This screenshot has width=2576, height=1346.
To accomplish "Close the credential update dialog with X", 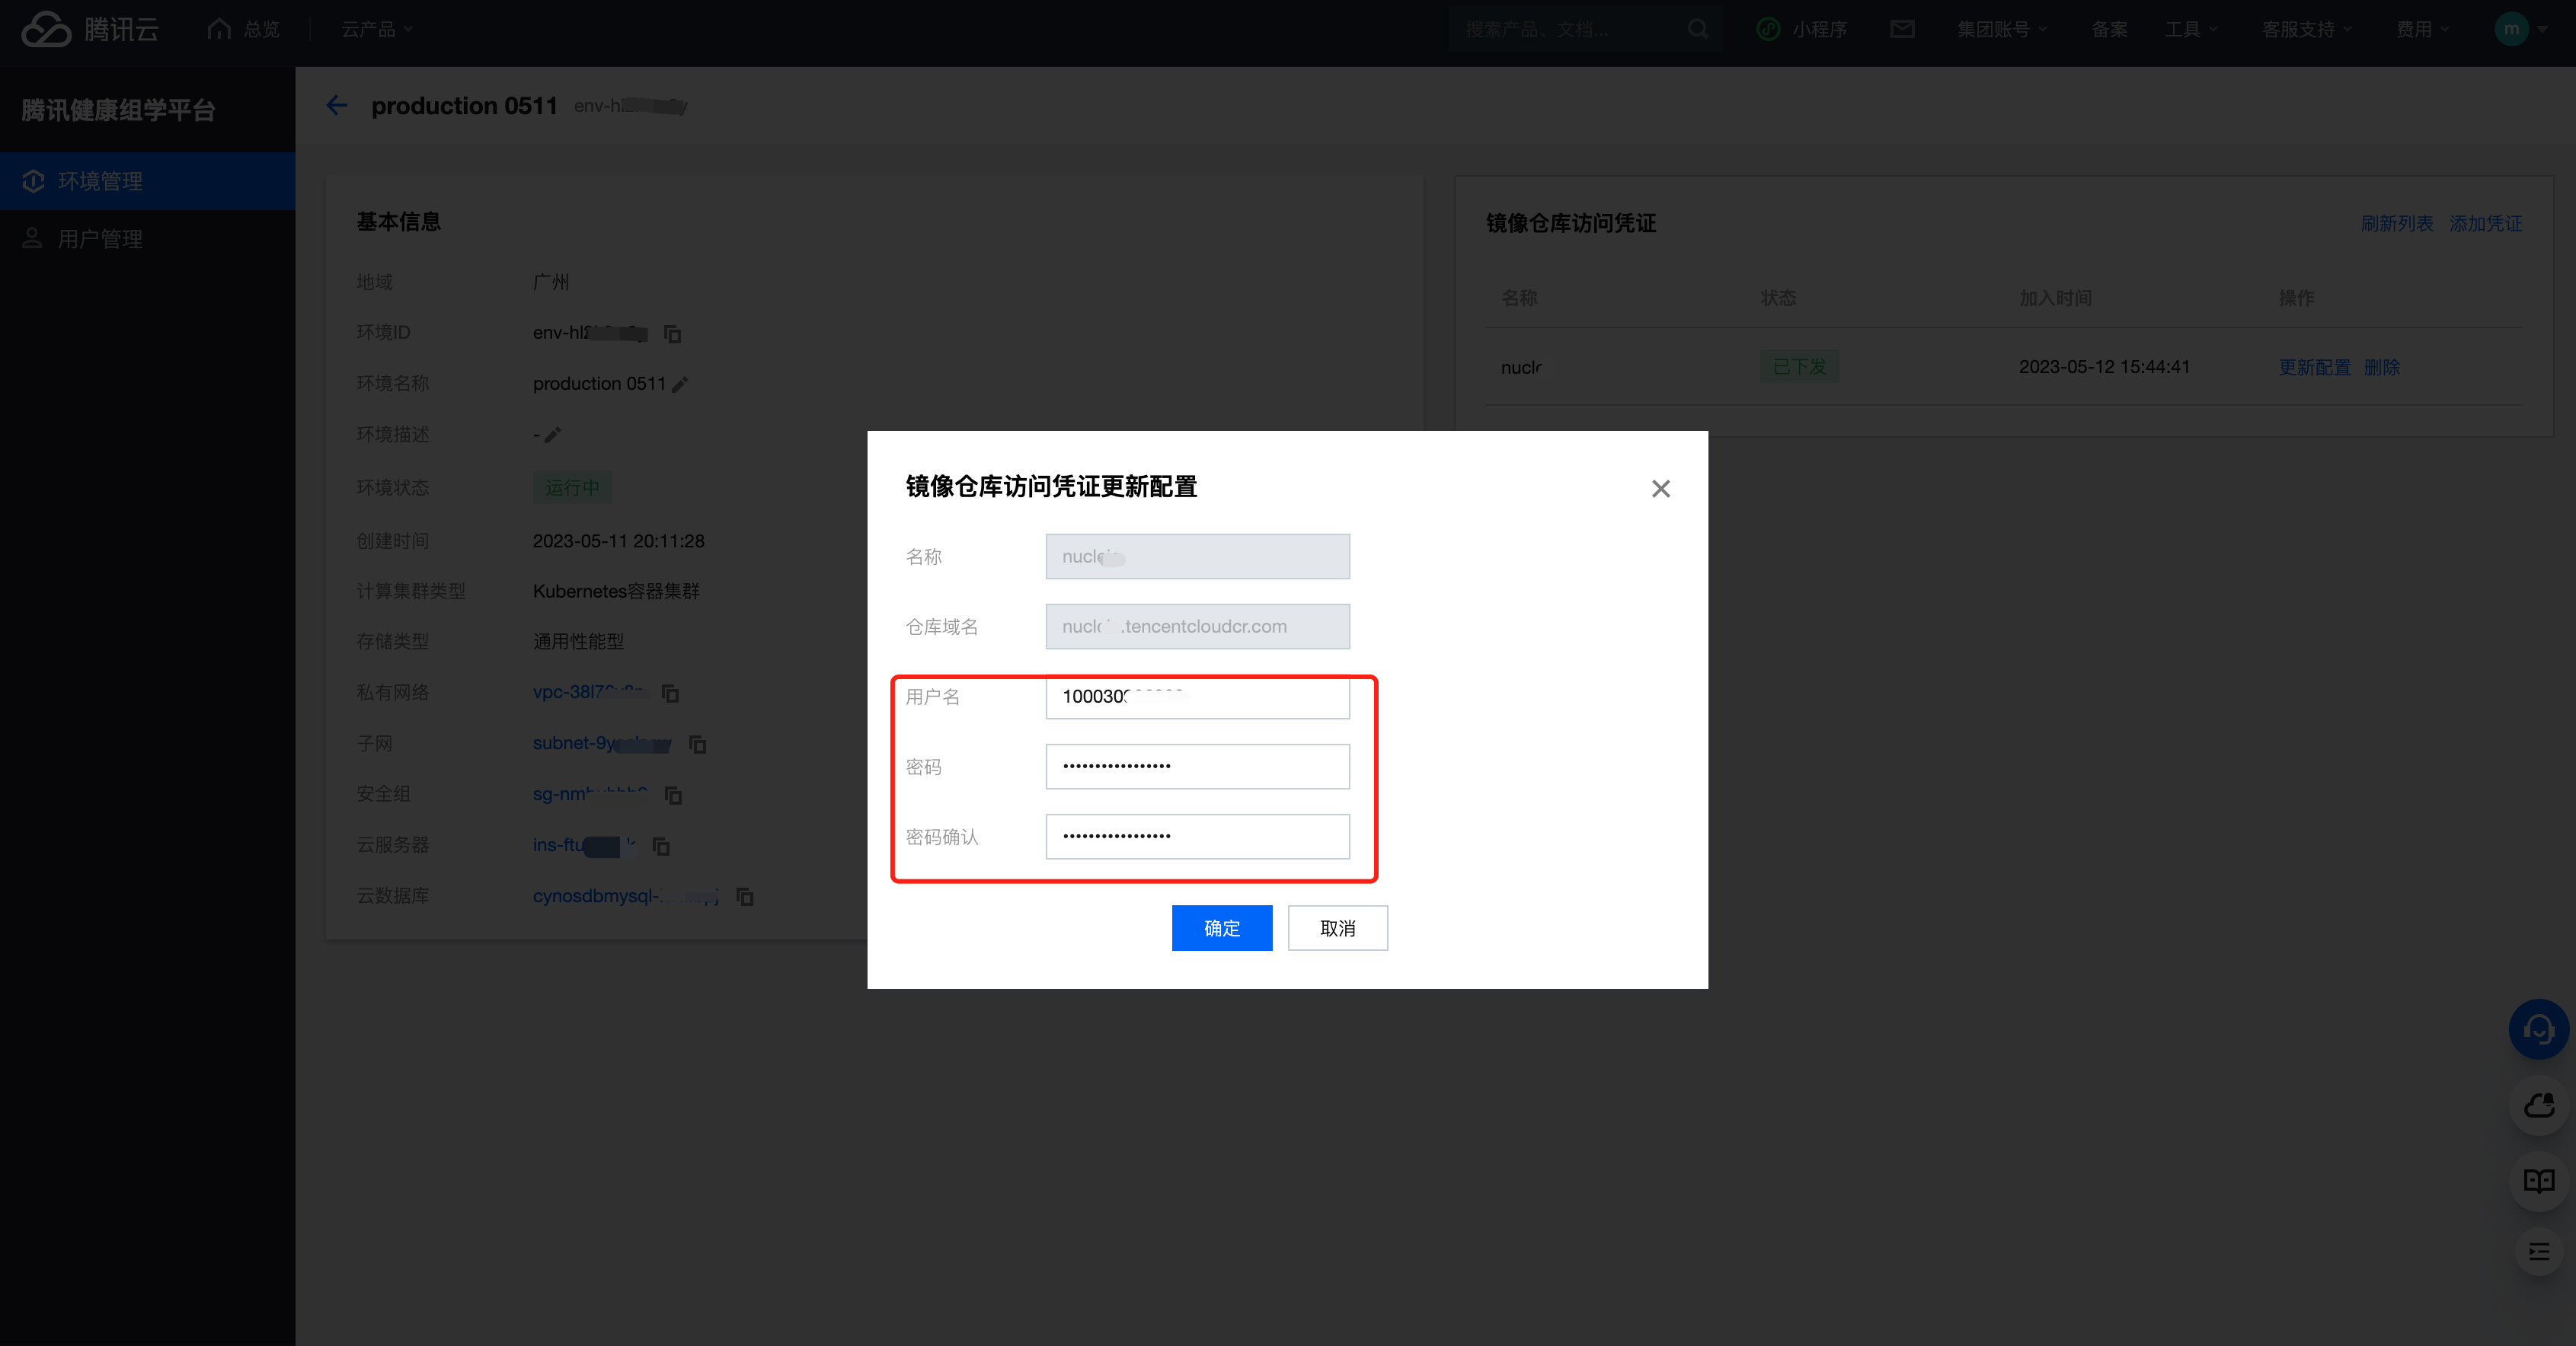I will 1660,489.
